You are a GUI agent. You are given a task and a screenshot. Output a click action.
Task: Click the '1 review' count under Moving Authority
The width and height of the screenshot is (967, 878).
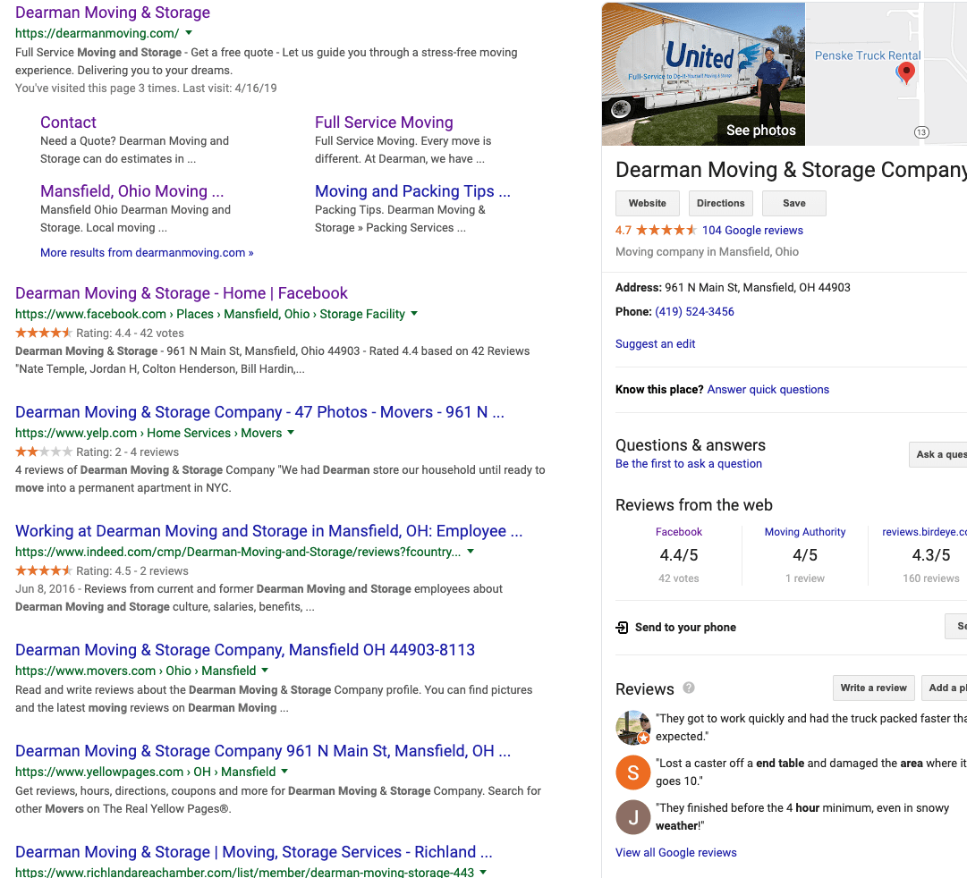[805, 578]
